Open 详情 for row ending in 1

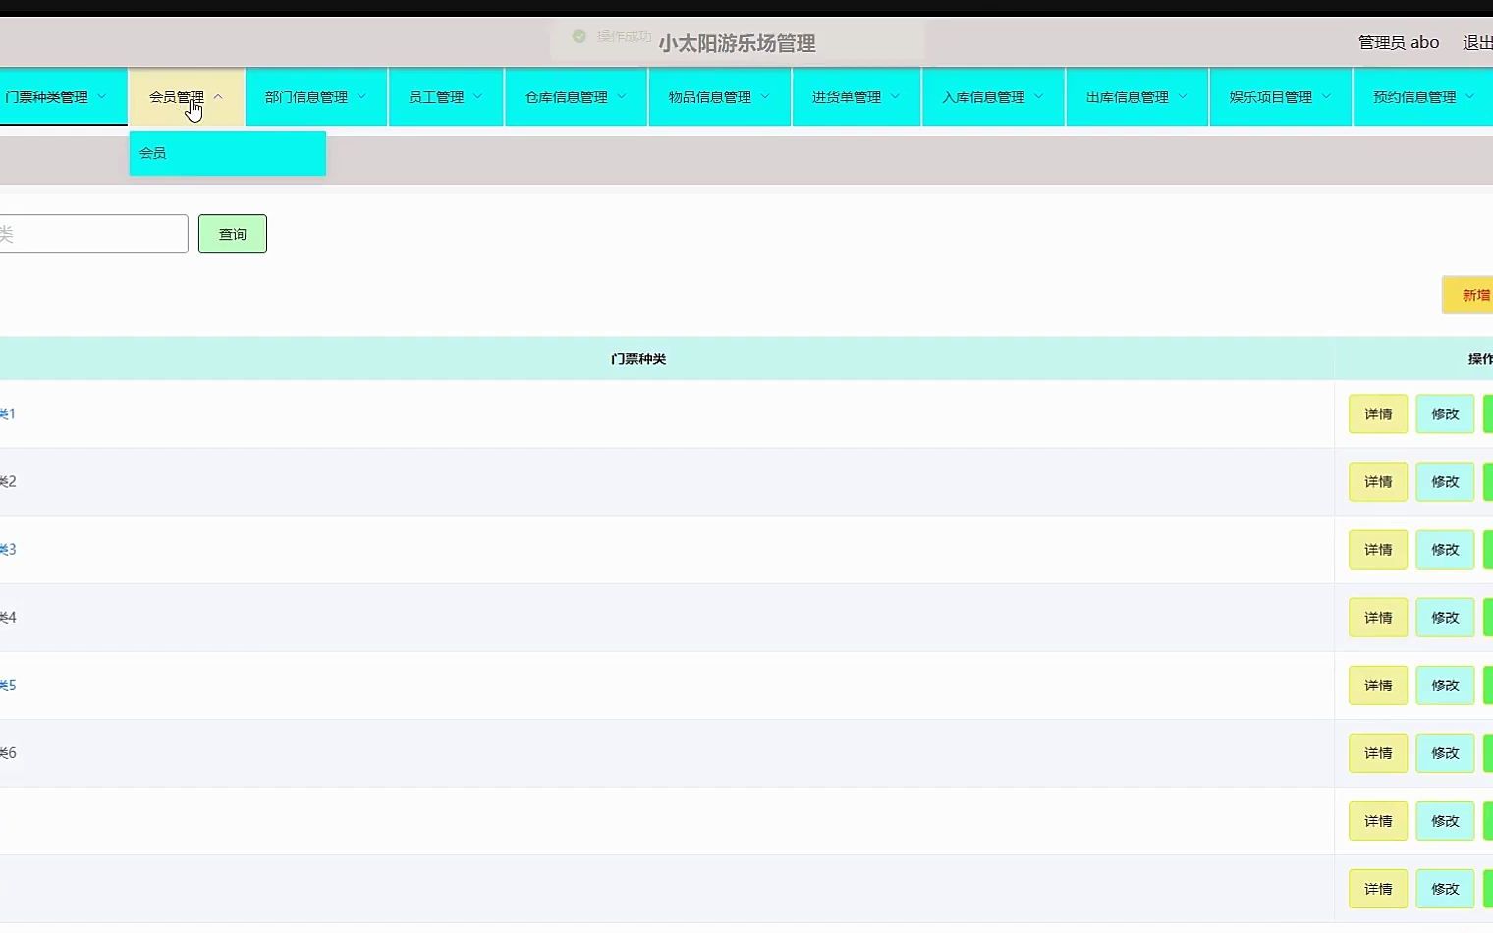coord(1378,414)
